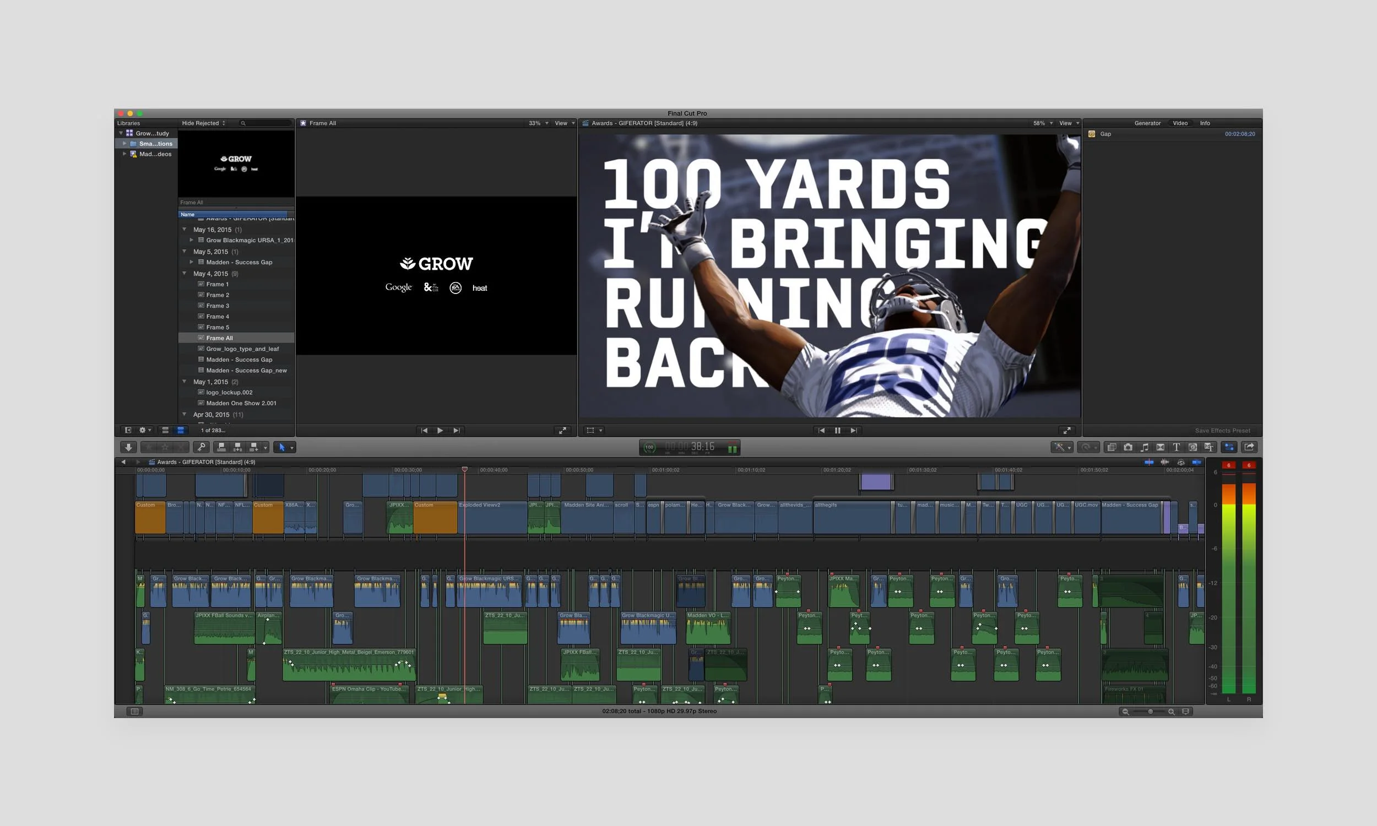Switch browser to filmstrip view
1377x826 pixels.
pyautogui.click(x=165, y=430)
